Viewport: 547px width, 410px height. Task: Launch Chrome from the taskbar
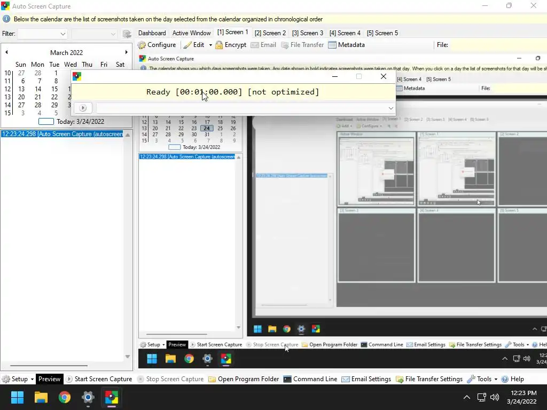[65, 397]
